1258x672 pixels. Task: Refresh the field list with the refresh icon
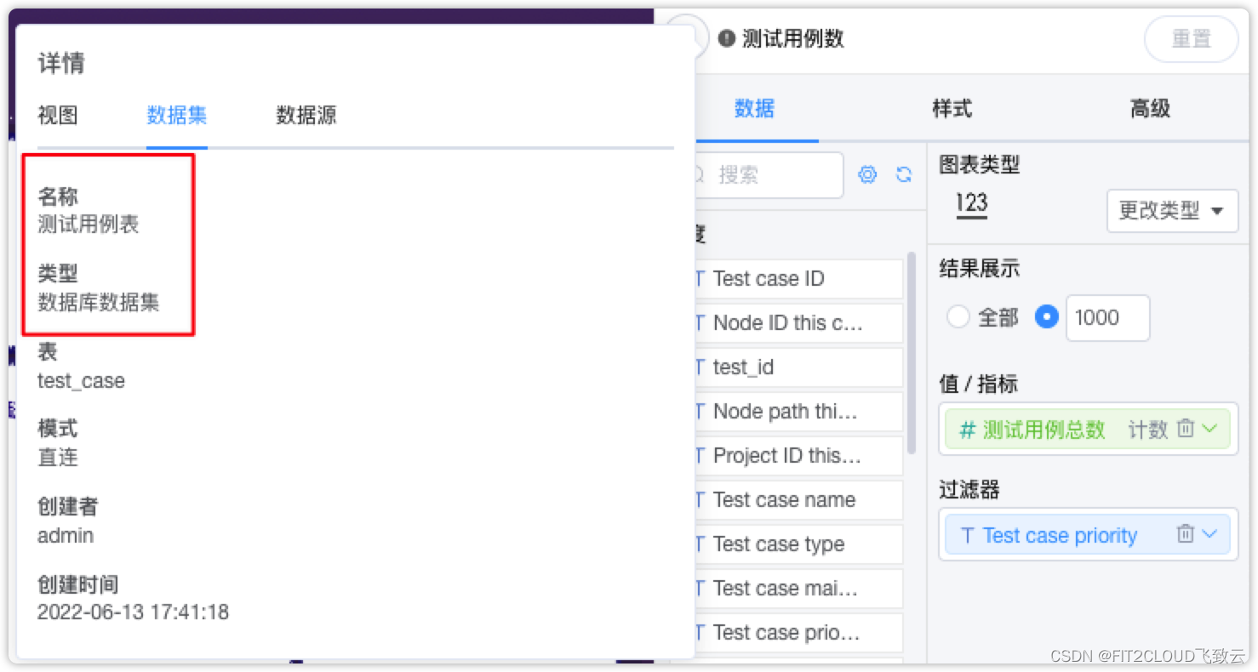(904, 174)
